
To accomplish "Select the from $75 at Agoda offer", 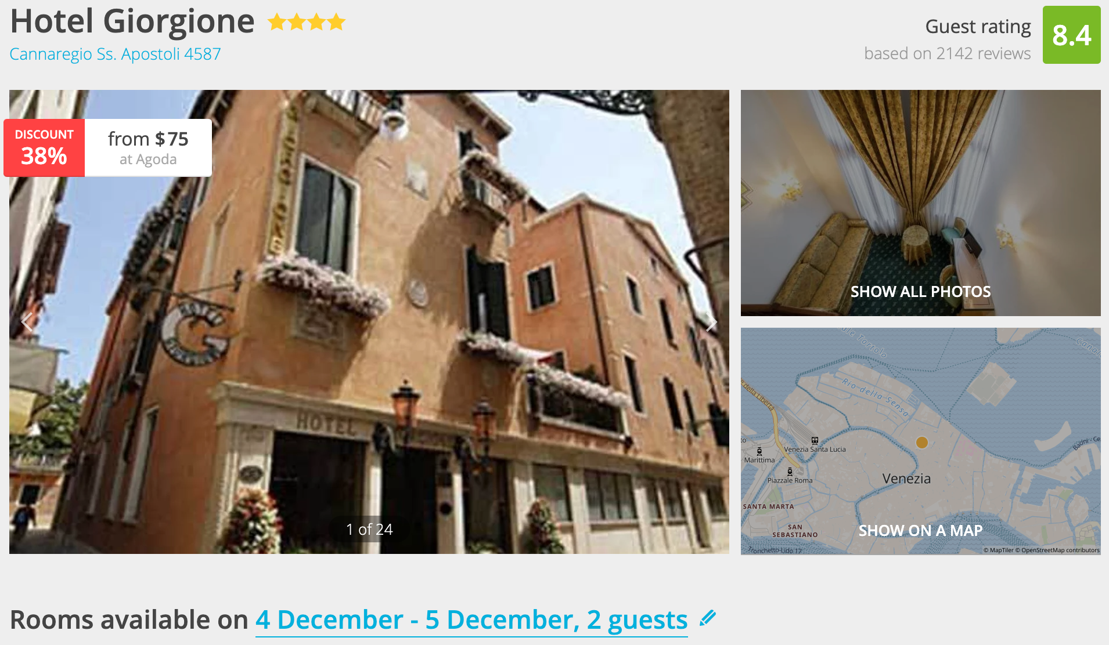I will [x=148, y=148].
